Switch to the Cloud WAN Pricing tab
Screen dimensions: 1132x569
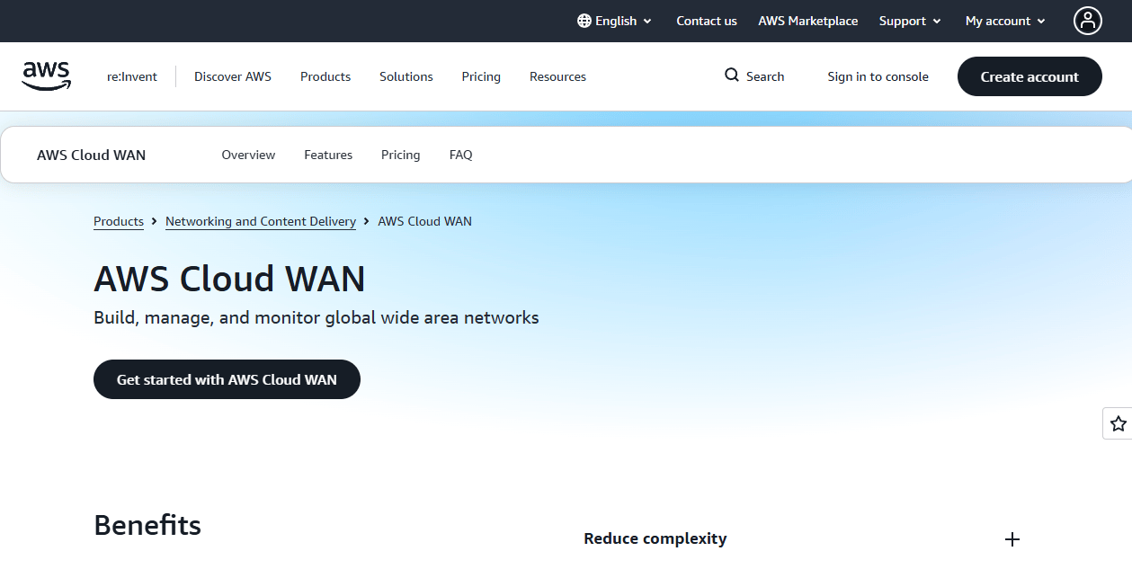click(400, 155)
